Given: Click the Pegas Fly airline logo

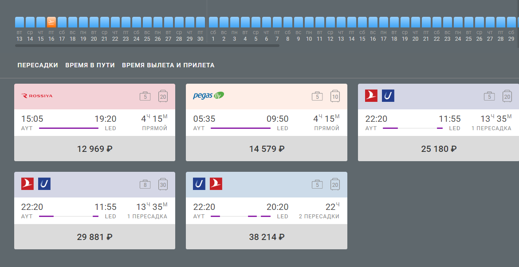Looking at the screenshot, I should click(208, 96).
